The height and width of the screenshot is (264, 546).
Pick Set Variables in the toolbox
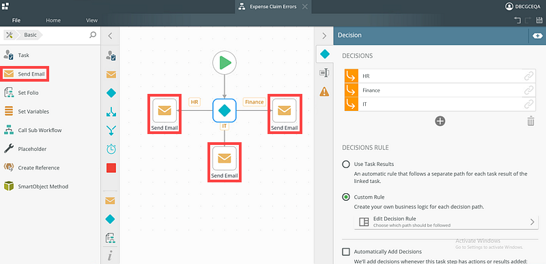pos(27,112)
